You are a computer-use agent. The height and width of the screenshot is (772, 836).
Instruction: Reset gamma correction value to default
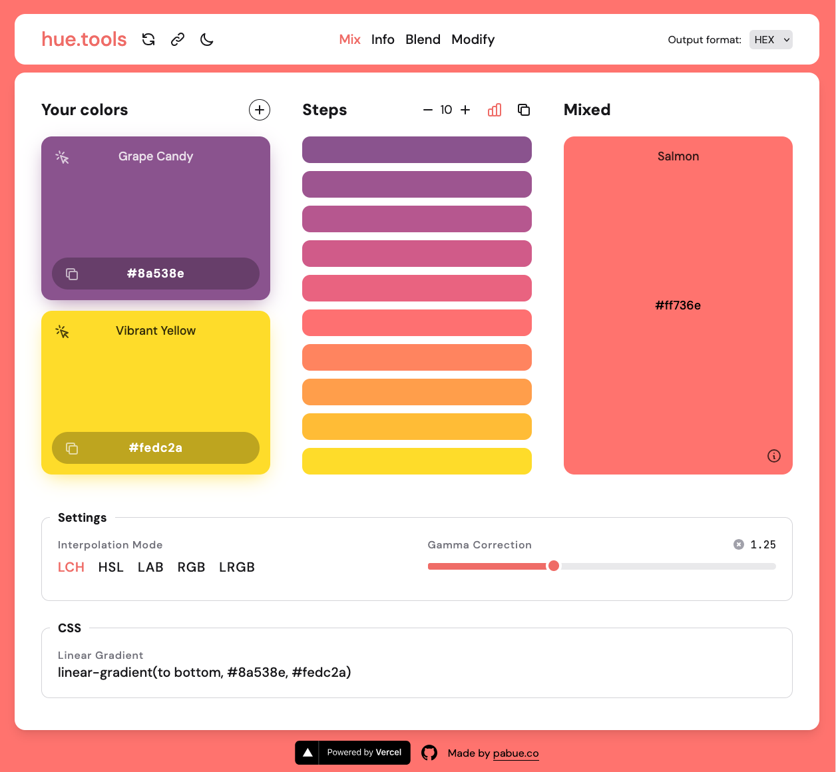[739, 544]
